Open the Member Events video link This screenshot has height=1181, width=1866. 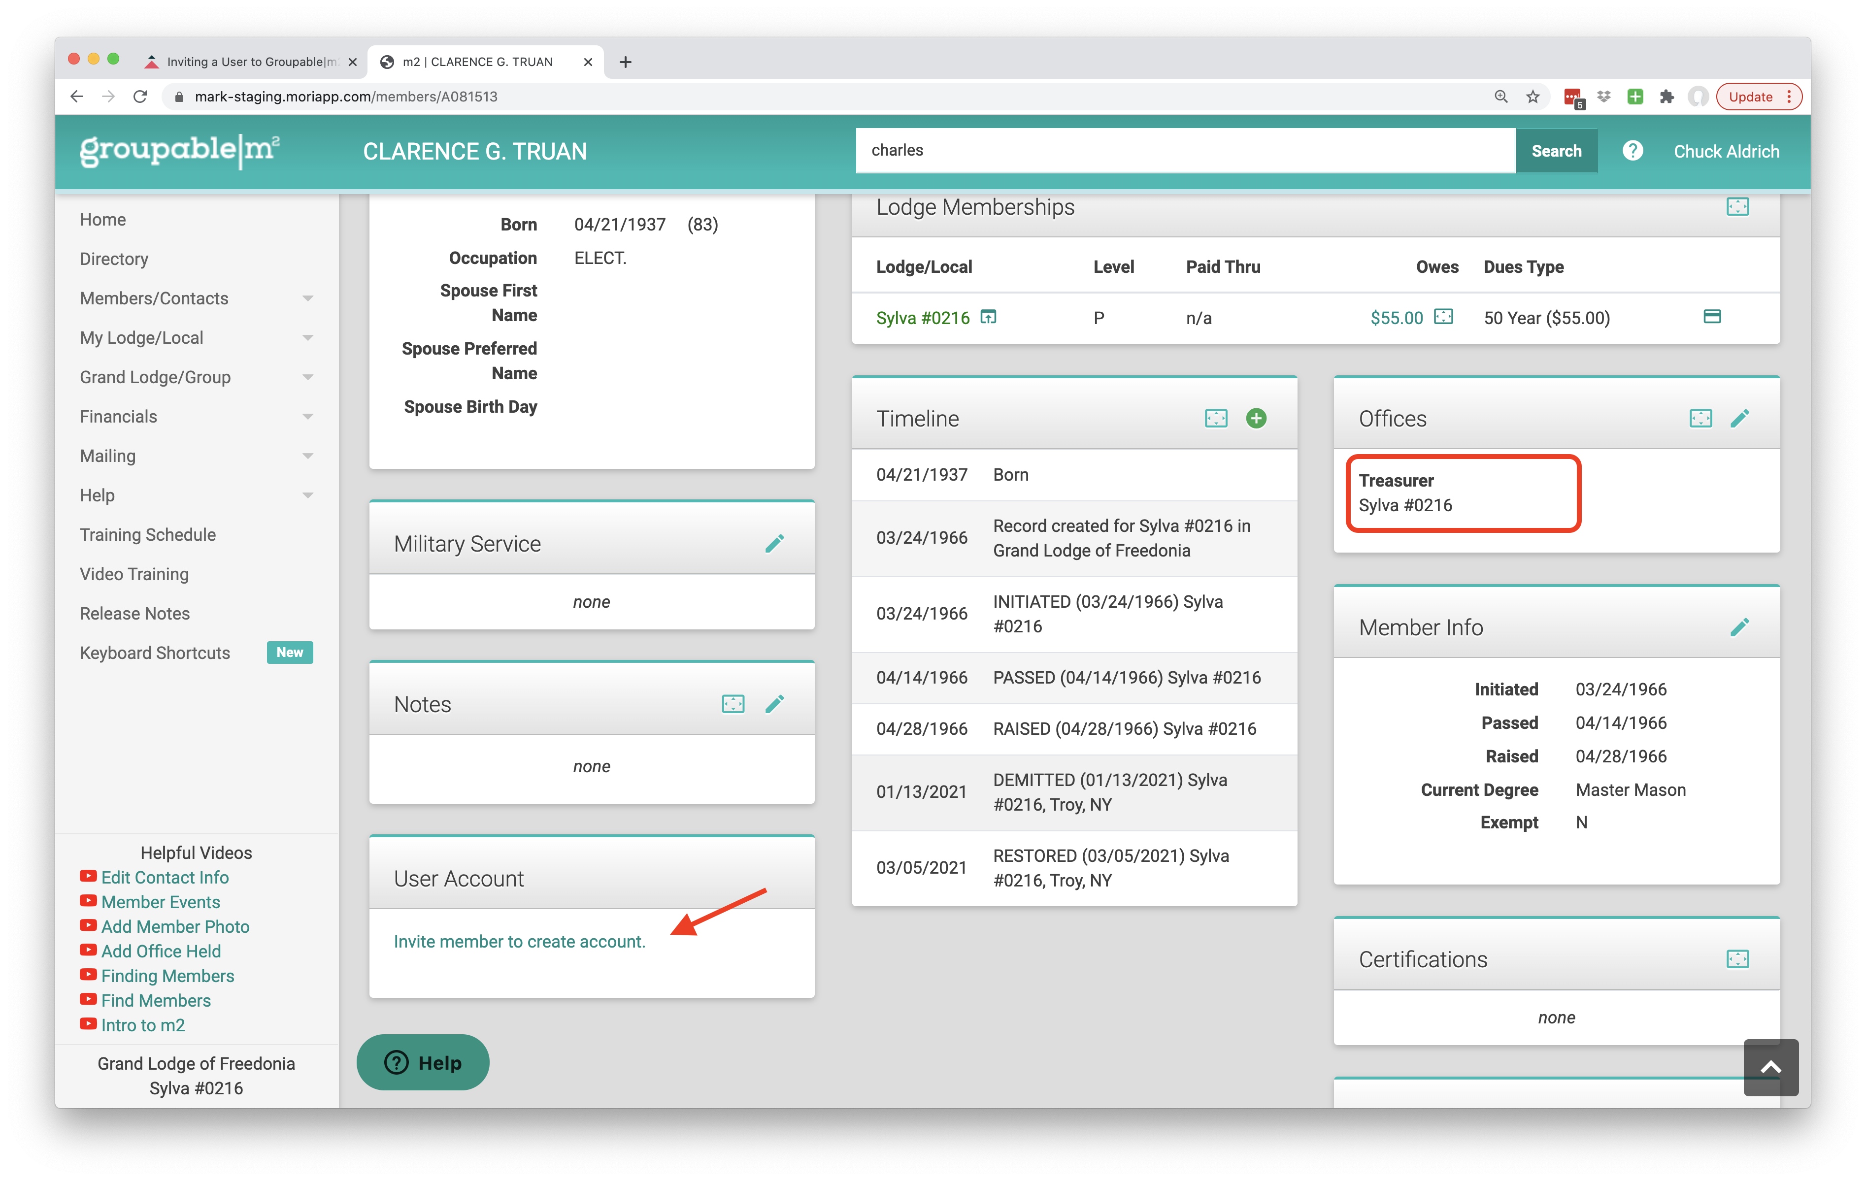point(161,902)
